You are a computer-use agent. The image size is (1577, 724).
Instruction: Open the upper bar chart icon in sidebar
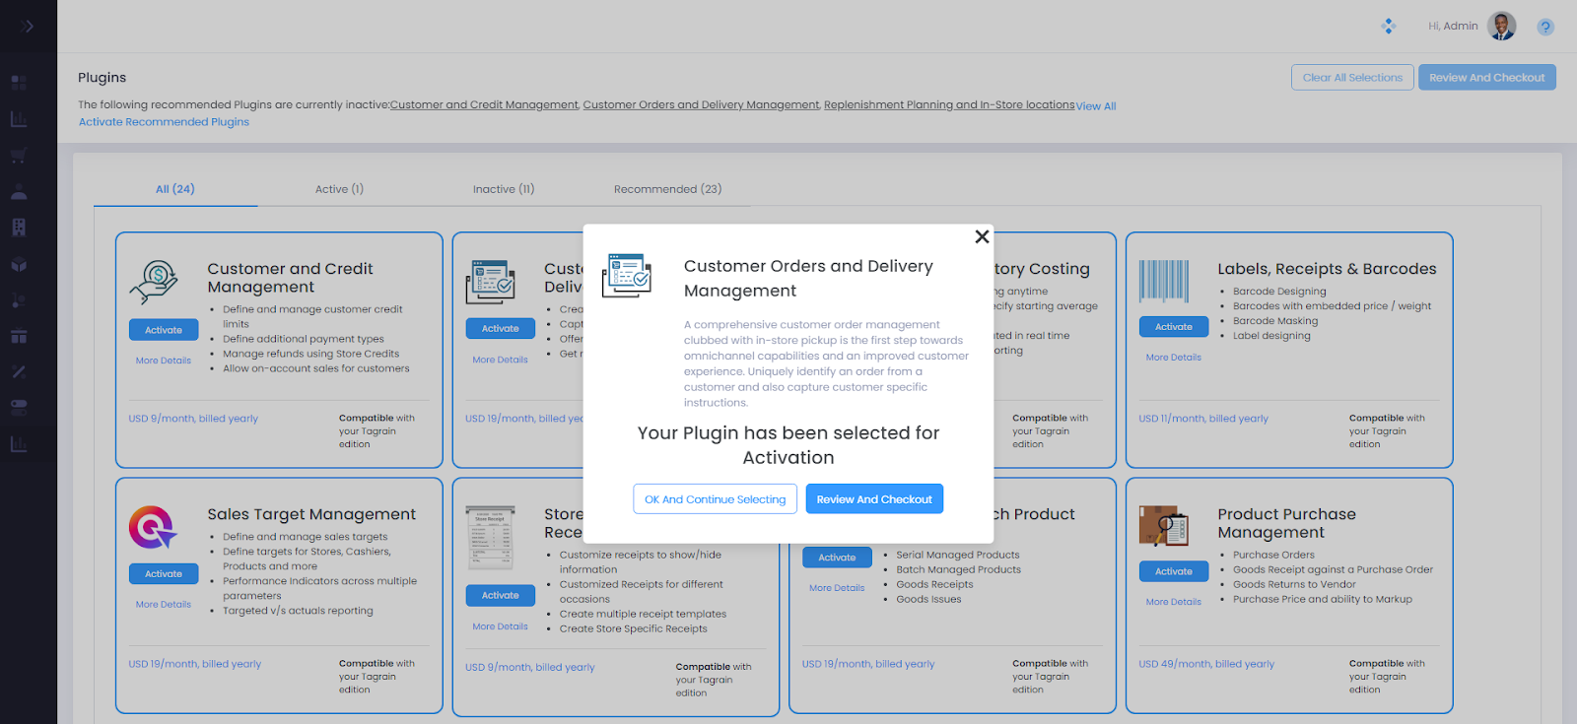point(19,119)
